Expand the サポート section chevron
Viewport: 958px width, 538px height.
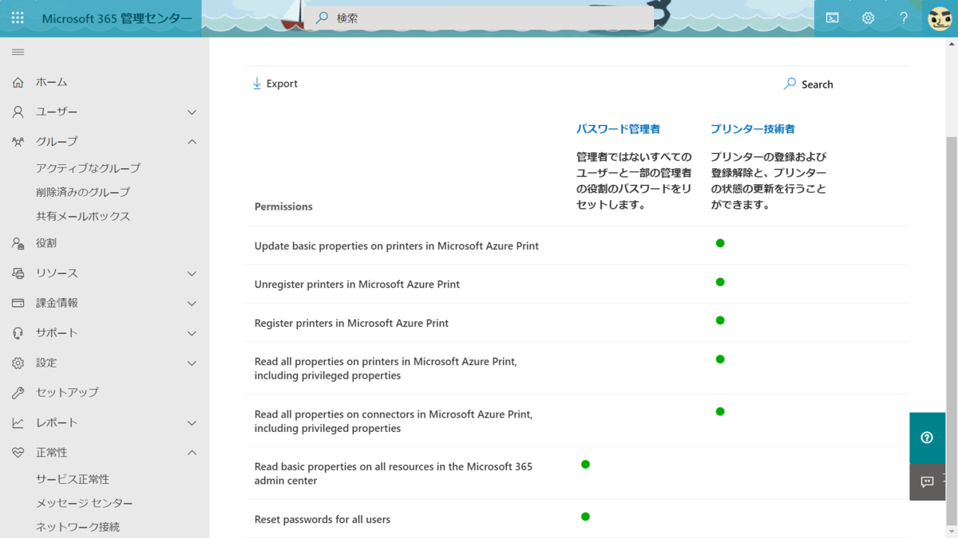coord(192,333)
